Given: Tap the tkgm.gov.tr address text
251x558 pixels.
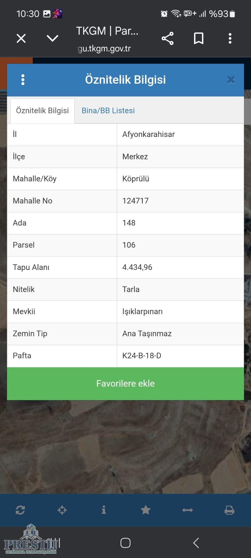Looking at the screenshot, I should click(104, 49).
